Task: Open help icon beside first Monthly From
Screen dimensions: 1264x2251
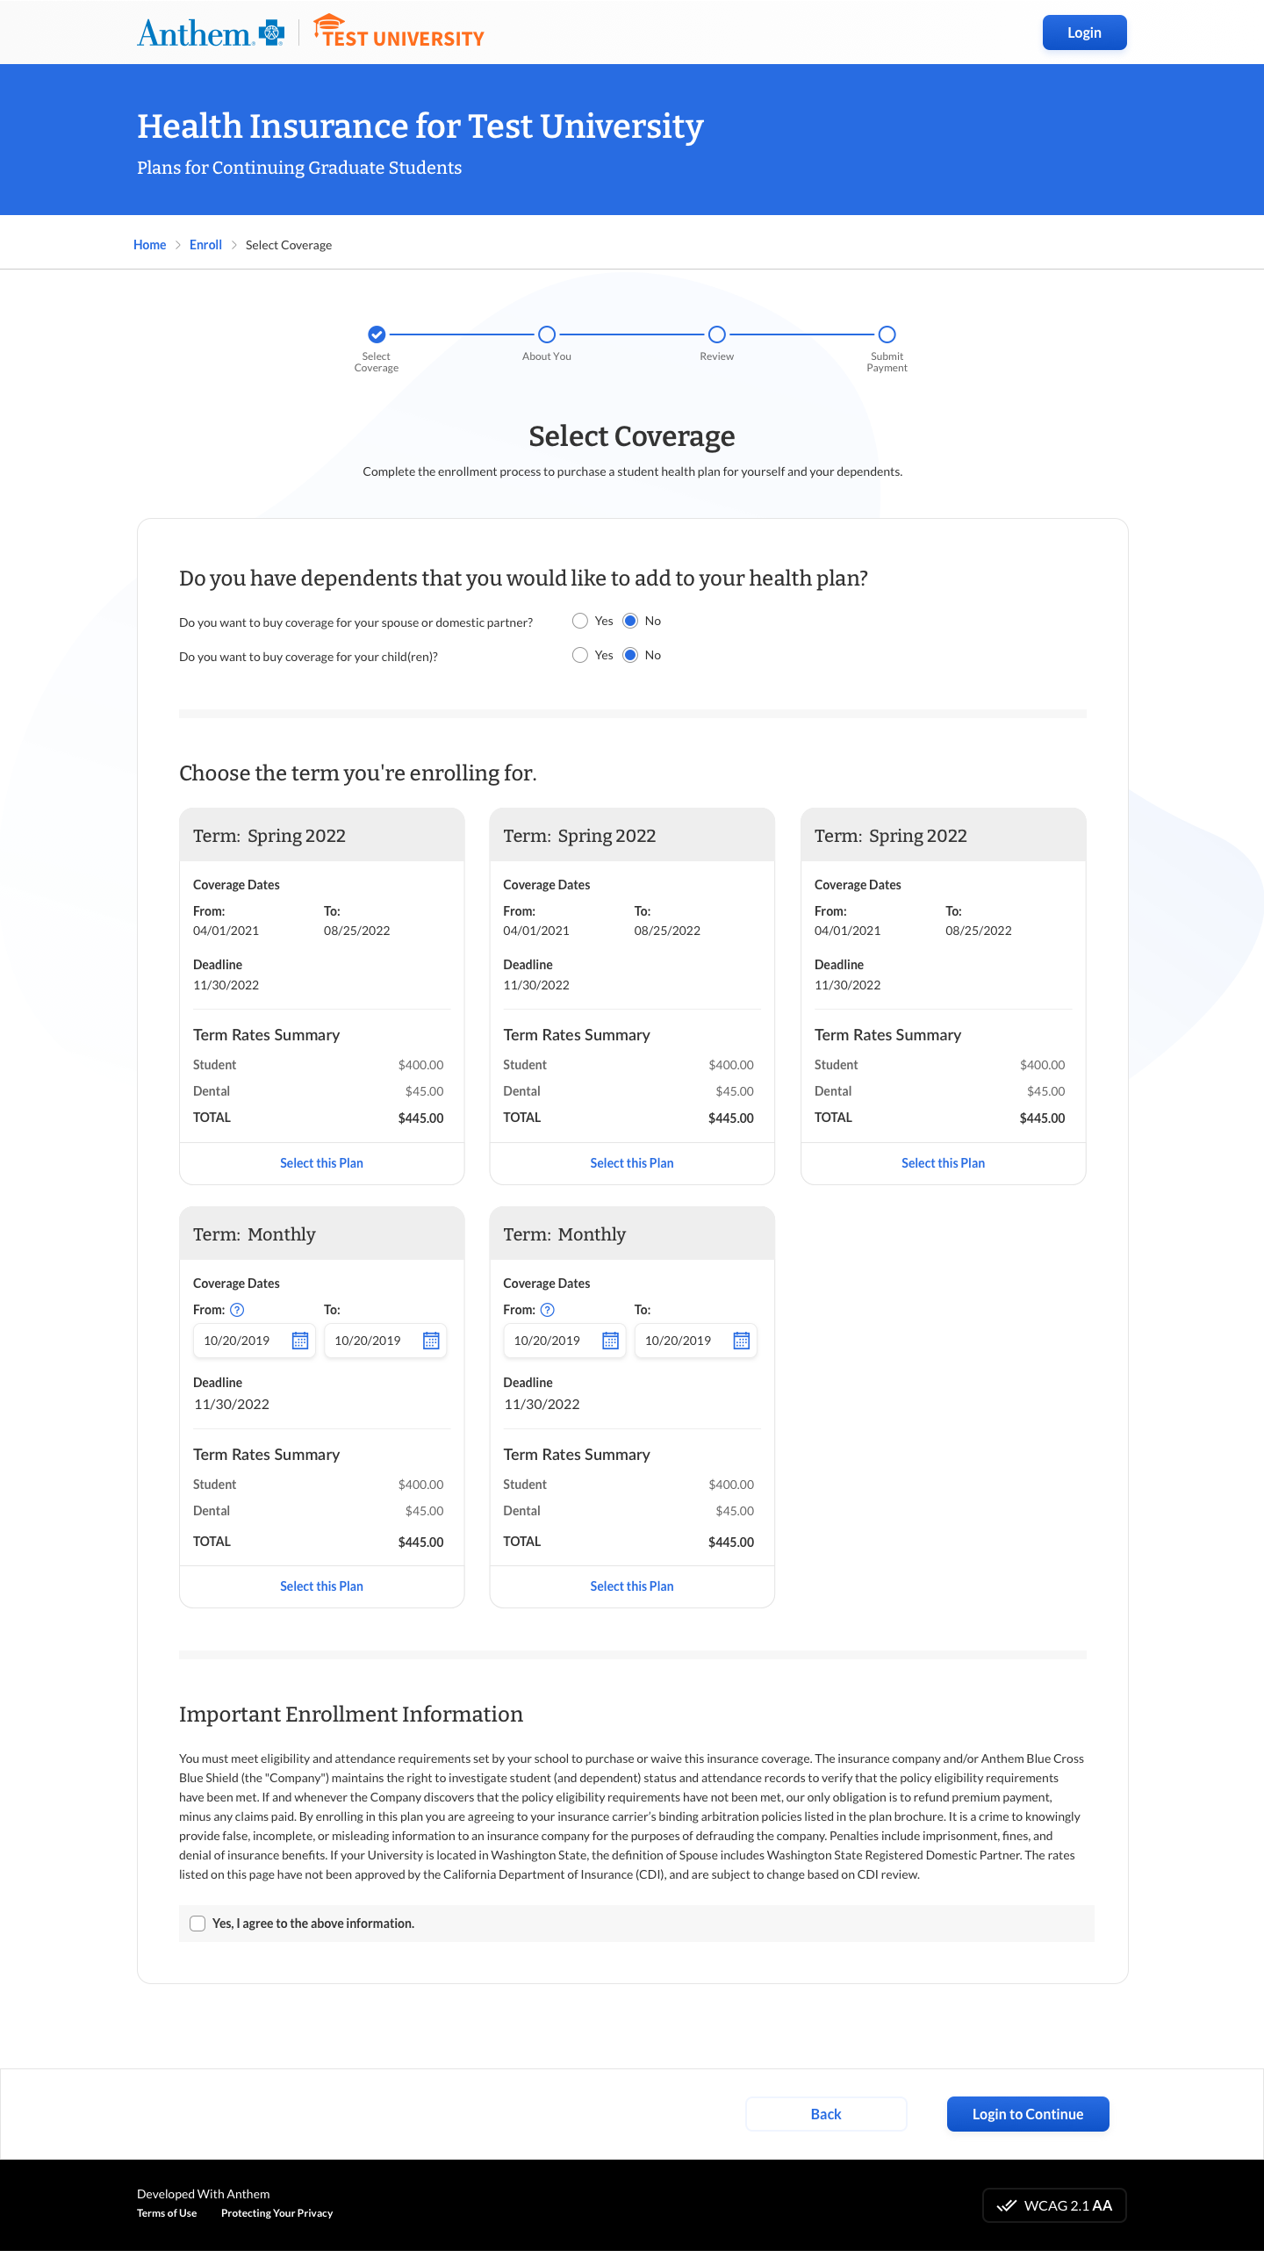Action: [237, 1310]
